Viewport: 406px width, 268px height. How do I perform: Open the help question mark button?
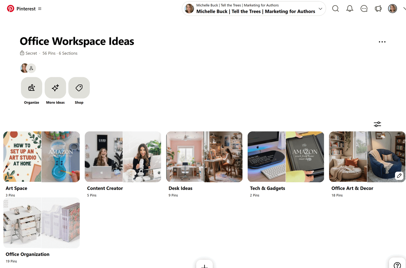(397, 265)
